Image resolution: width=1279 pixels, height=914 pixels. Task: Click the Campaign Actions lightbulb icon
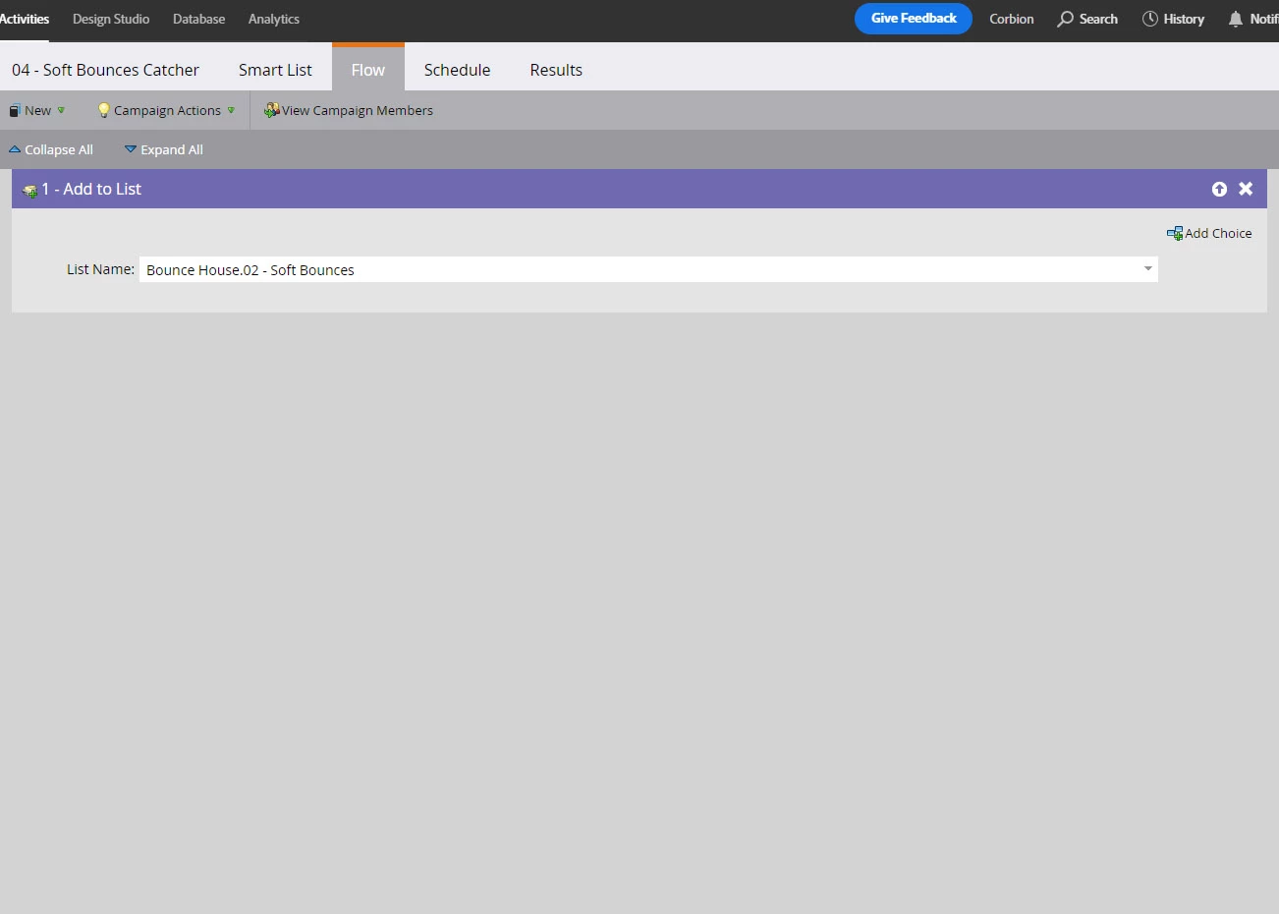[x=104, y=110]
